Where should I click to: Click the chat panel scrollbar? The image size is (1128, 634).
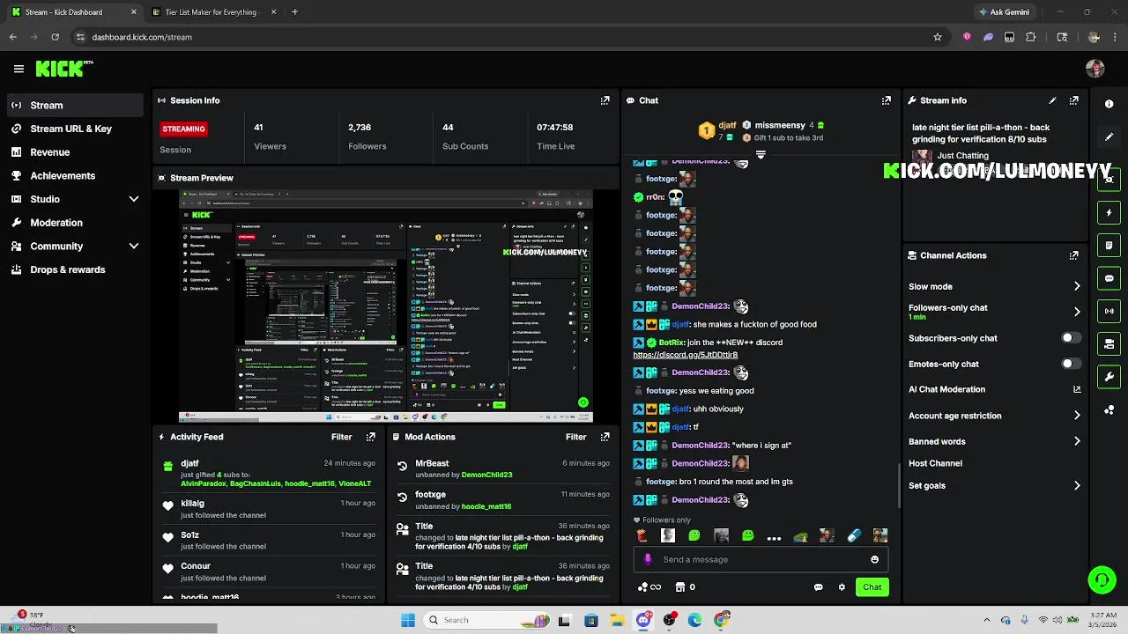click(x=899, y=484)
